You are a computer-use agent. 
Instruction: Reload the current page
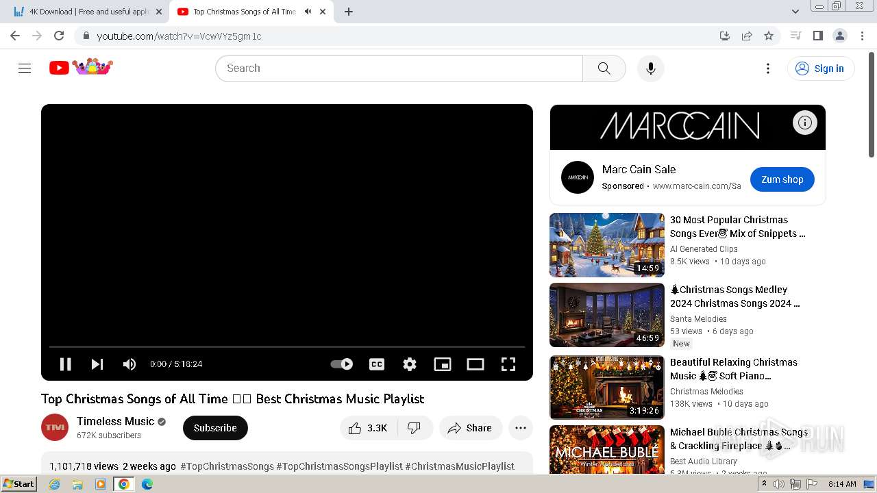(59, 36)
